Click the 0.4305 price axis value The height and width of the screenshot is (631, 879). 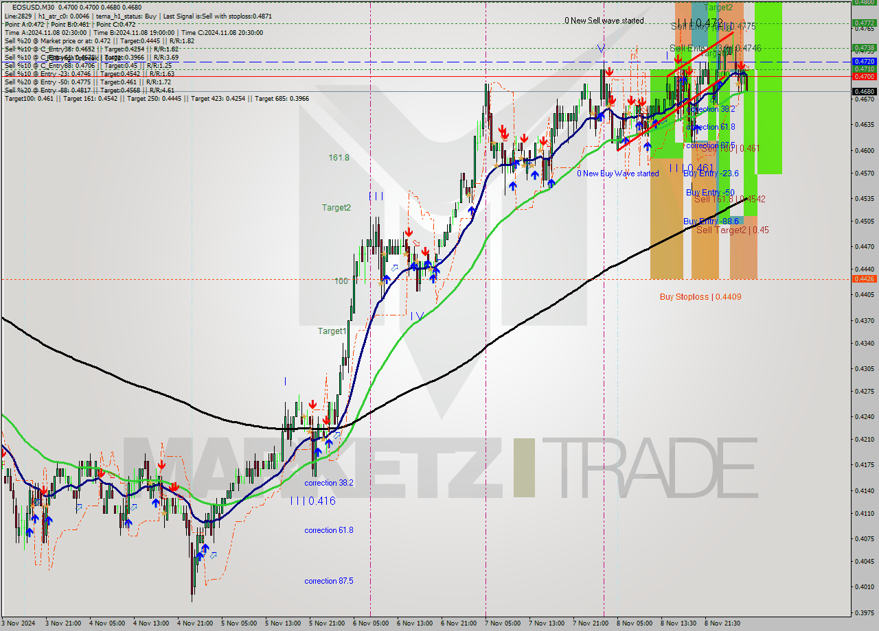(864, 368)
